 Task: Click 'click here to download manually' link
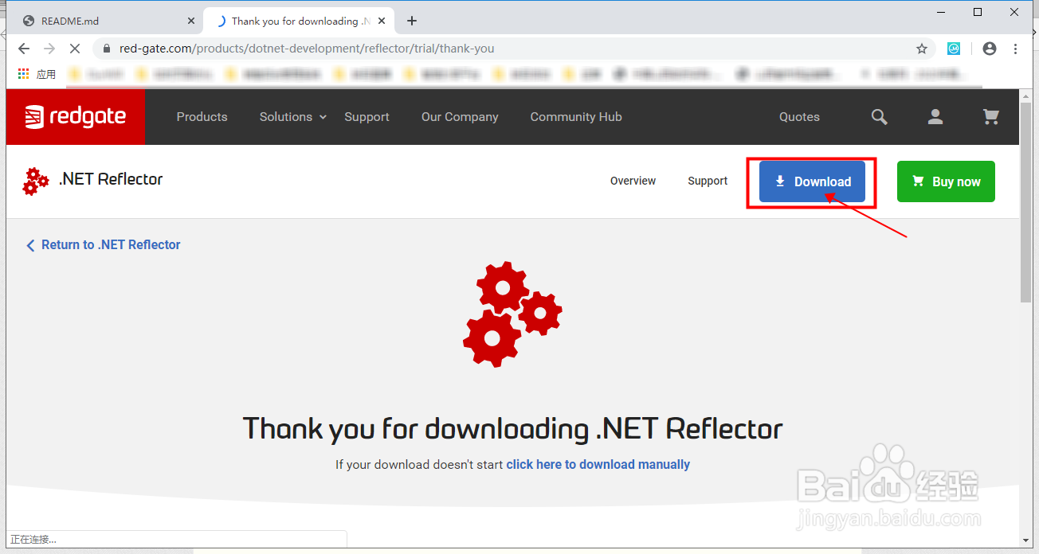pos(598,465)
